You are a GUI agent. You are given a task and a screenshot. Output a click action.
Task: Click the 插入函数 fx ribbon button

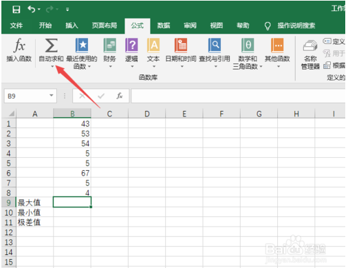click(x=19, y=50)
